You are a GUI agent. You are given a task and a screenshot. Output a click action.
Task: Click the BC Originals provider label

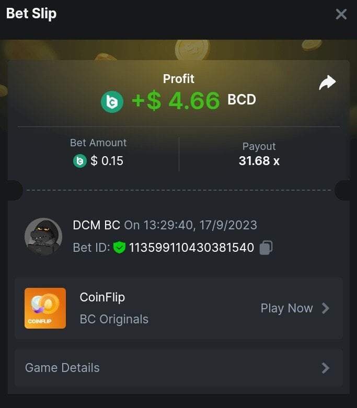point(114,319)
